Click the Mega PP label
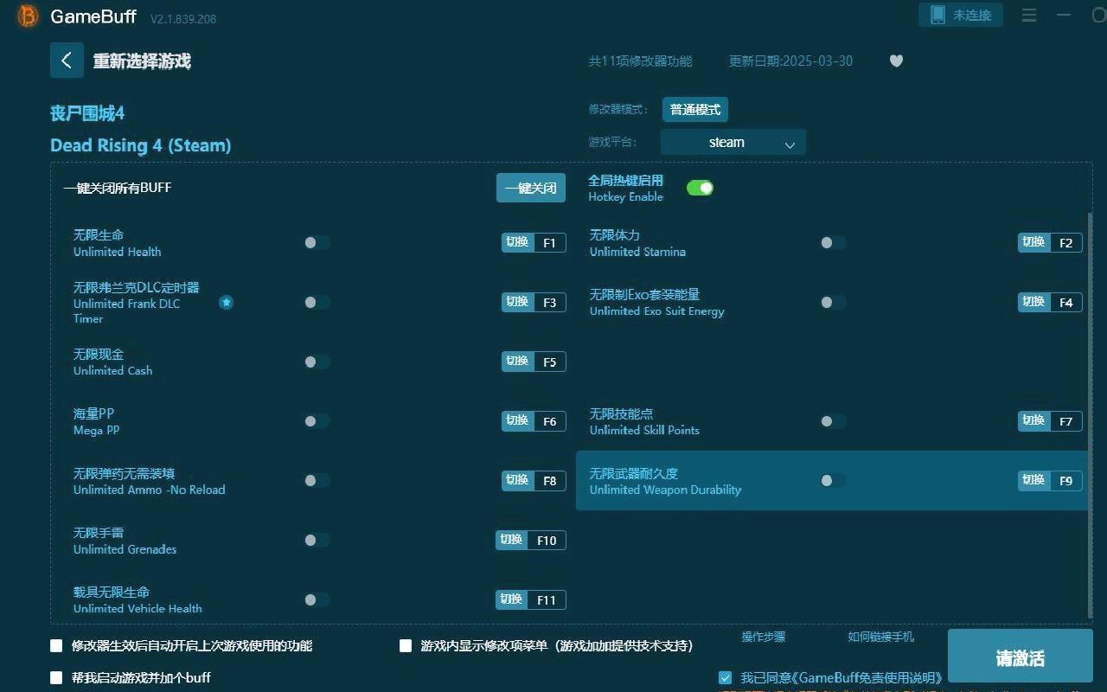Image resolution: width=1107 pixels, height=692 pixels. (97, 431)
